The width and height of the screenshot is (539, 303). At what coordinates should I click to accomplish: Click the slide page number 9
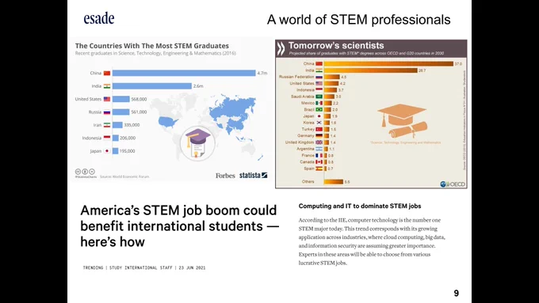456,293
